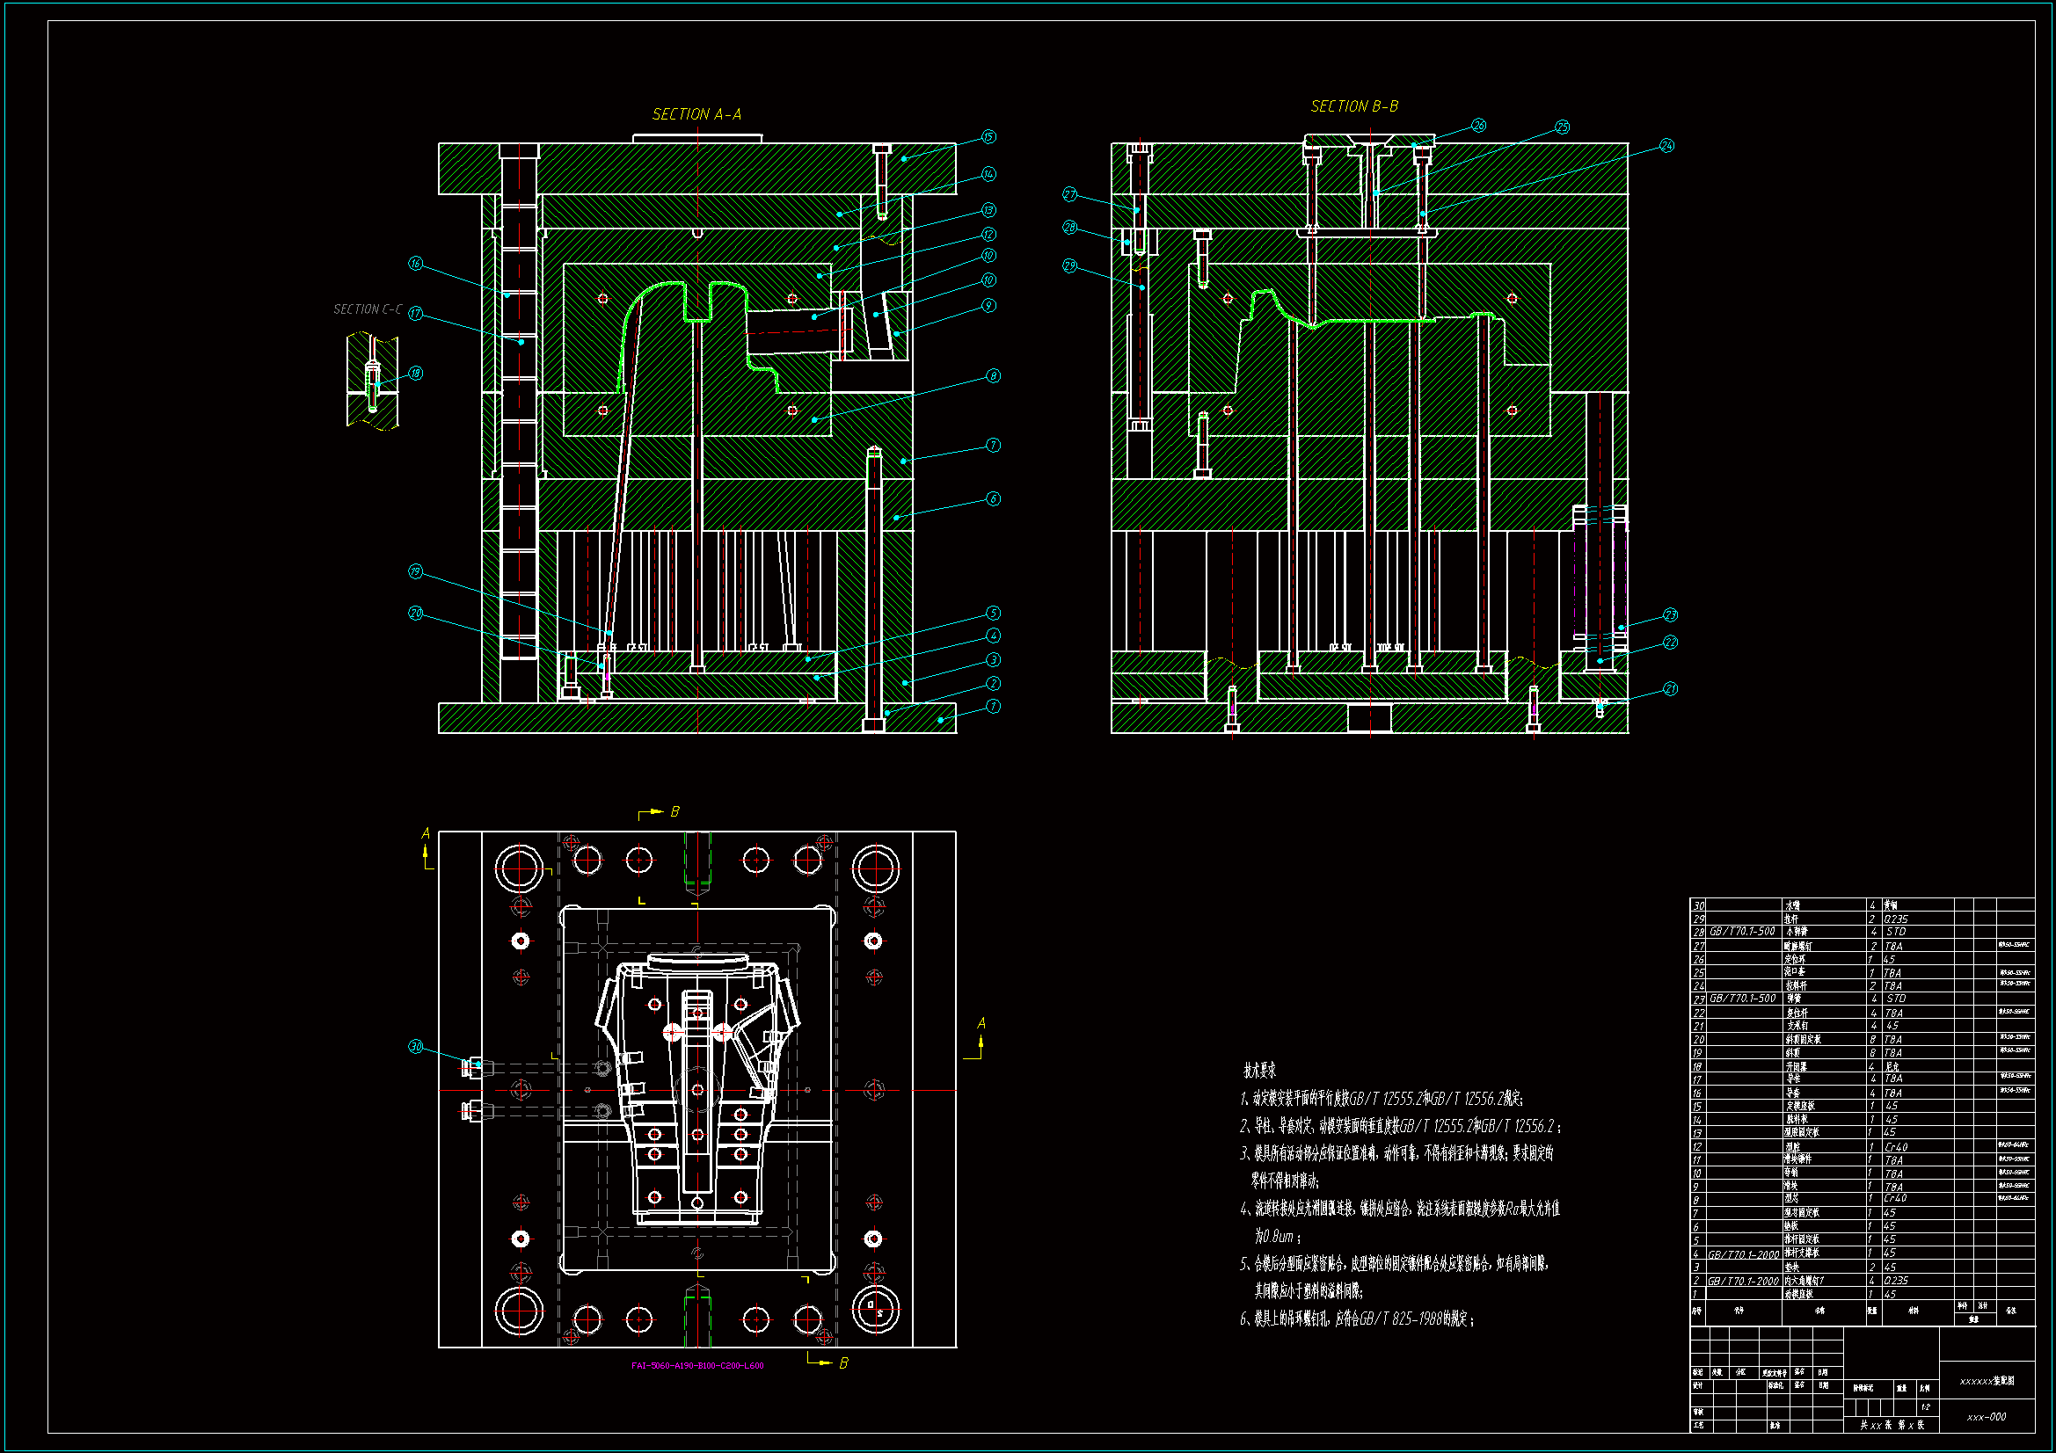Click Q235 material cell in row 29

click(1896, 919)
